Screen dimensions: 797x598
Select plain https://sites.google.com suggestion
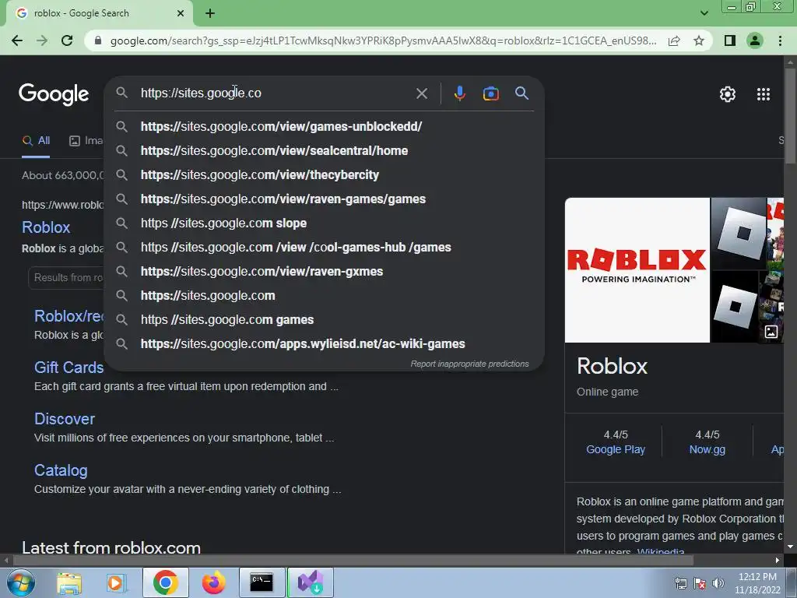coord(325,295)
